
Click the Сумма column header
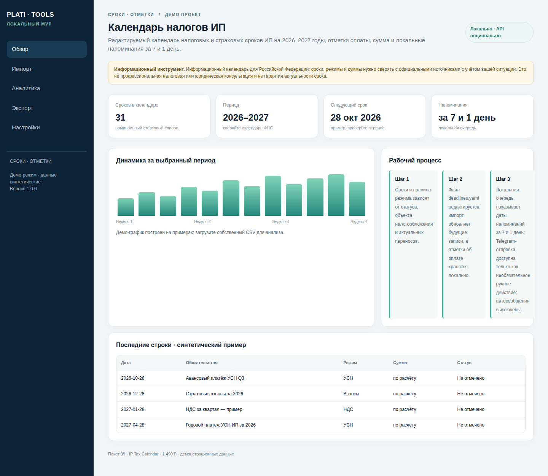click(400, 363)
